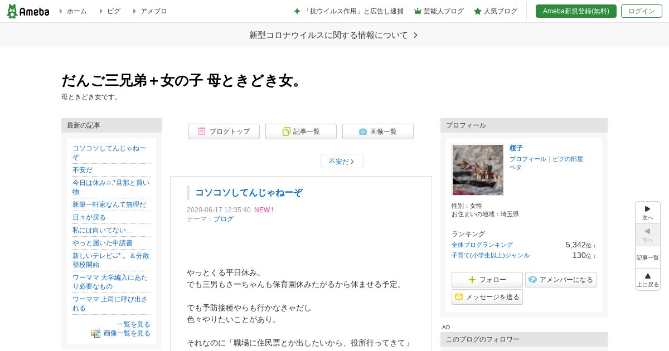Click 画像一覧を見る link in sidebar
Screen dimensions: 669x351
click(127, 333)
